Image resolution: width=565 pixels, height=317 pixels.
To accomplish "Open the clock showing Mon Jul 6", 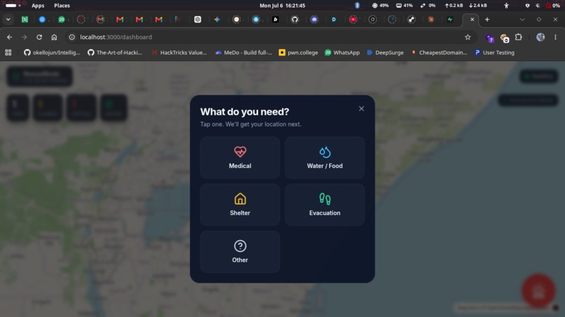I will pos(282,6).
